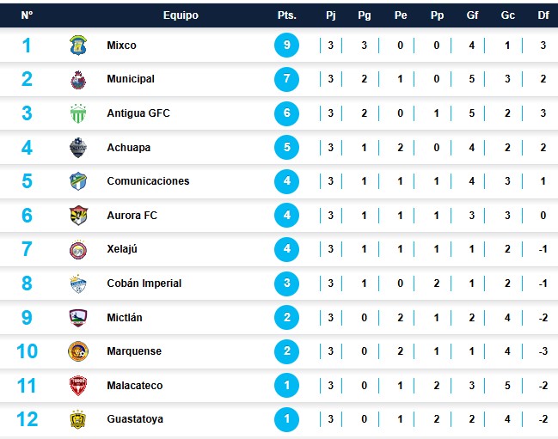Click Mixco's blue 9 points badge

coord(286,46)
